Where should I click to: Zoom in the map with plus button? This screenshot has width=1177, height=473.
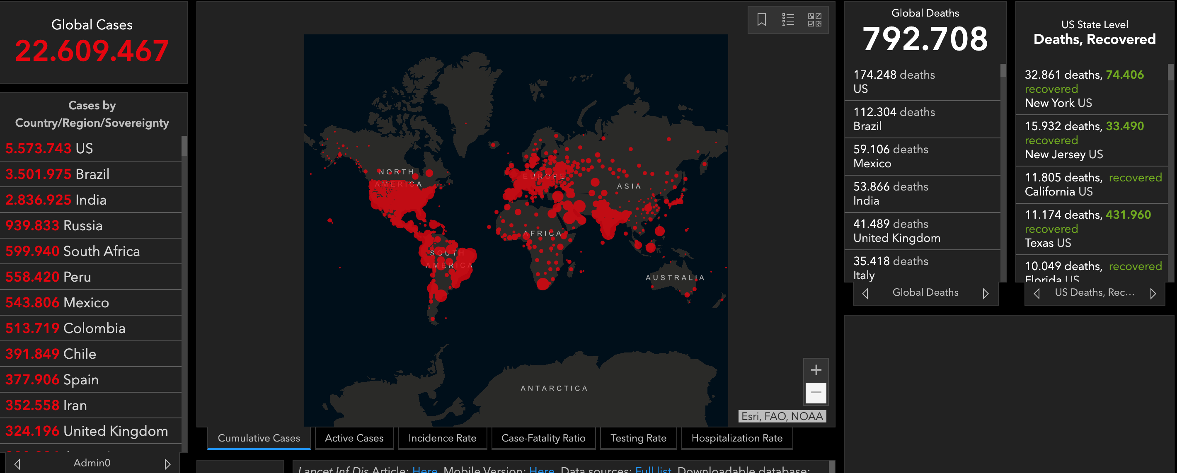click(x=816, y=370)
